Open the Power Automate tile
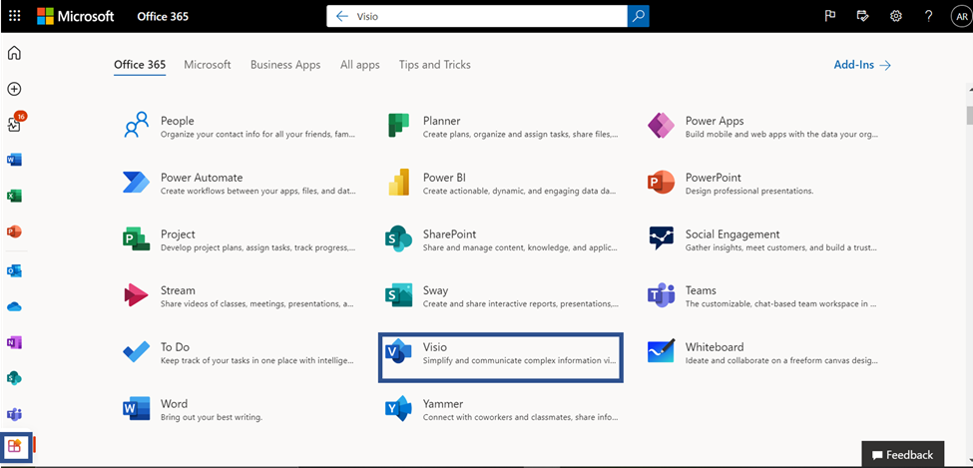Image resolution: width=973 pixels, height=468 pixels. 240,183
